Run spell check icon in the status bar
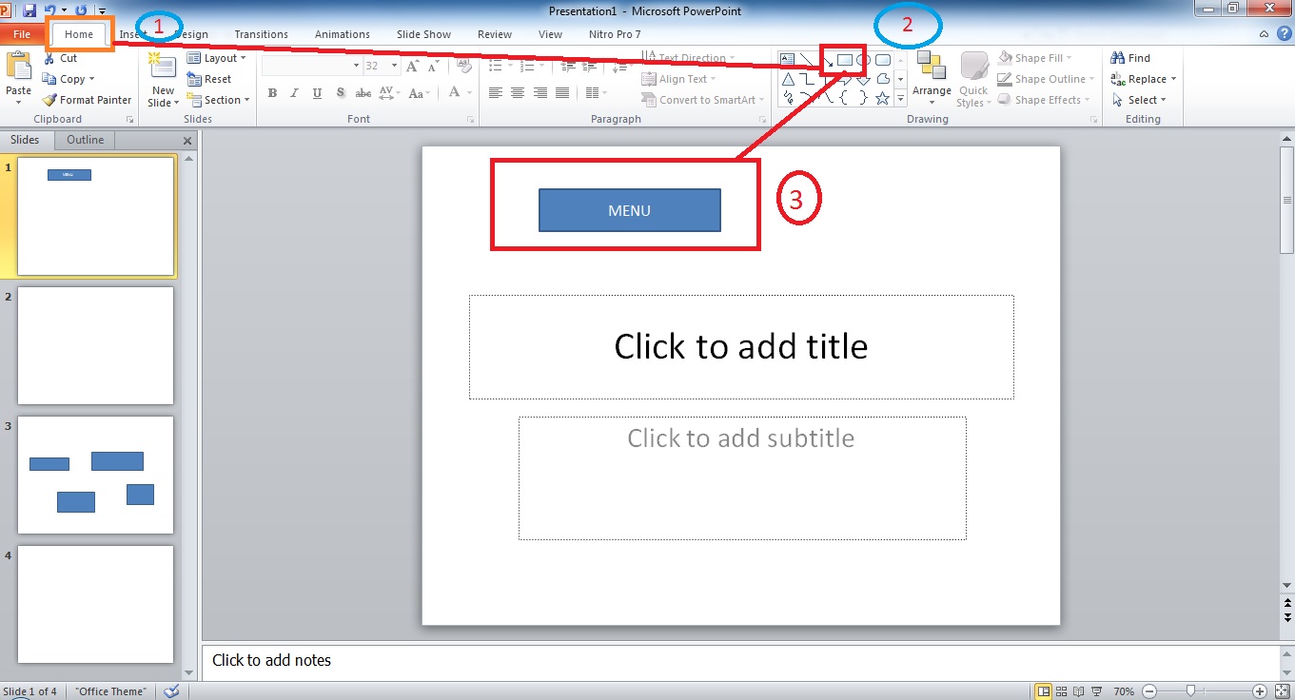 click(x=171, y=691)
